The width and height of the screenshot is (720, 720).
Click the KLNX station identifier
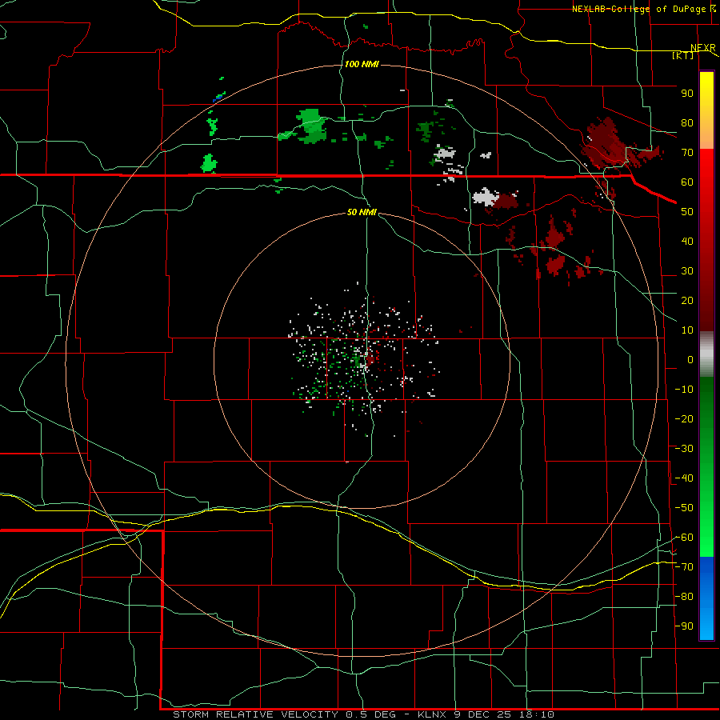point(434,714)
